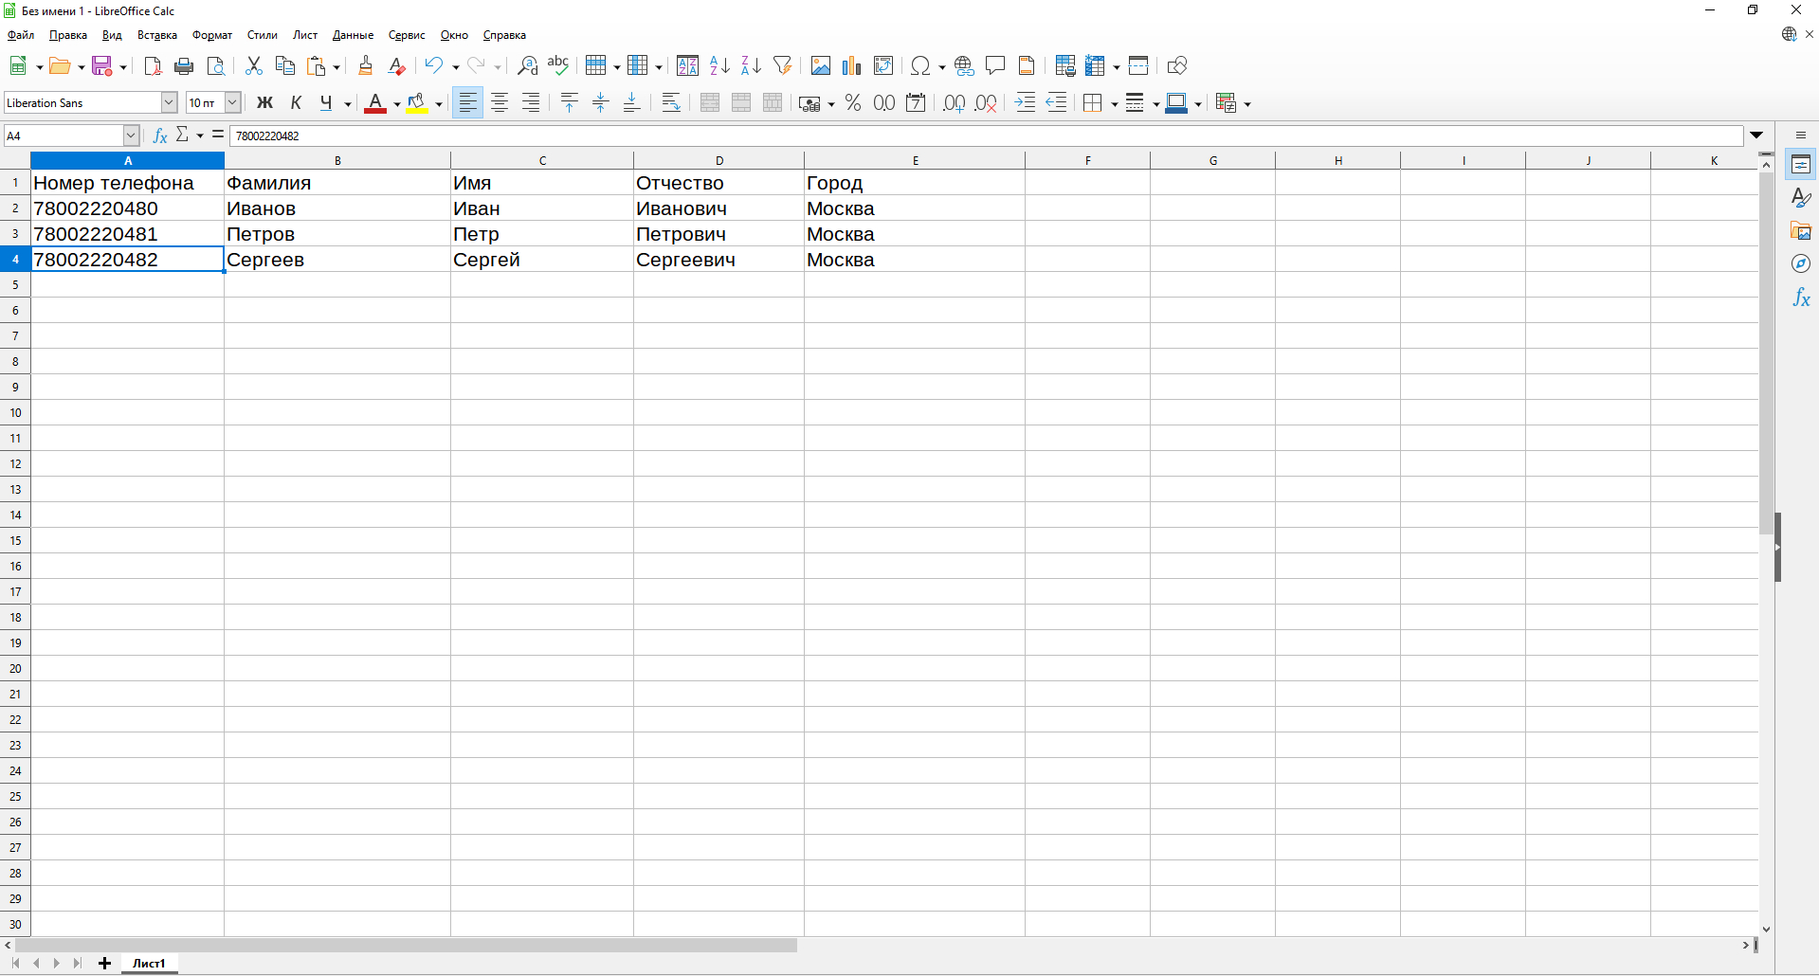Click the Insert Image icon
The width and height of the screenshot is (1819, 976).
click(x=820, y=65)
